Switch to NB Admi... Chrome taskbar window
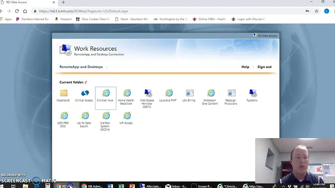The width and height of the screenshot is (335, 188). (92, 186)
